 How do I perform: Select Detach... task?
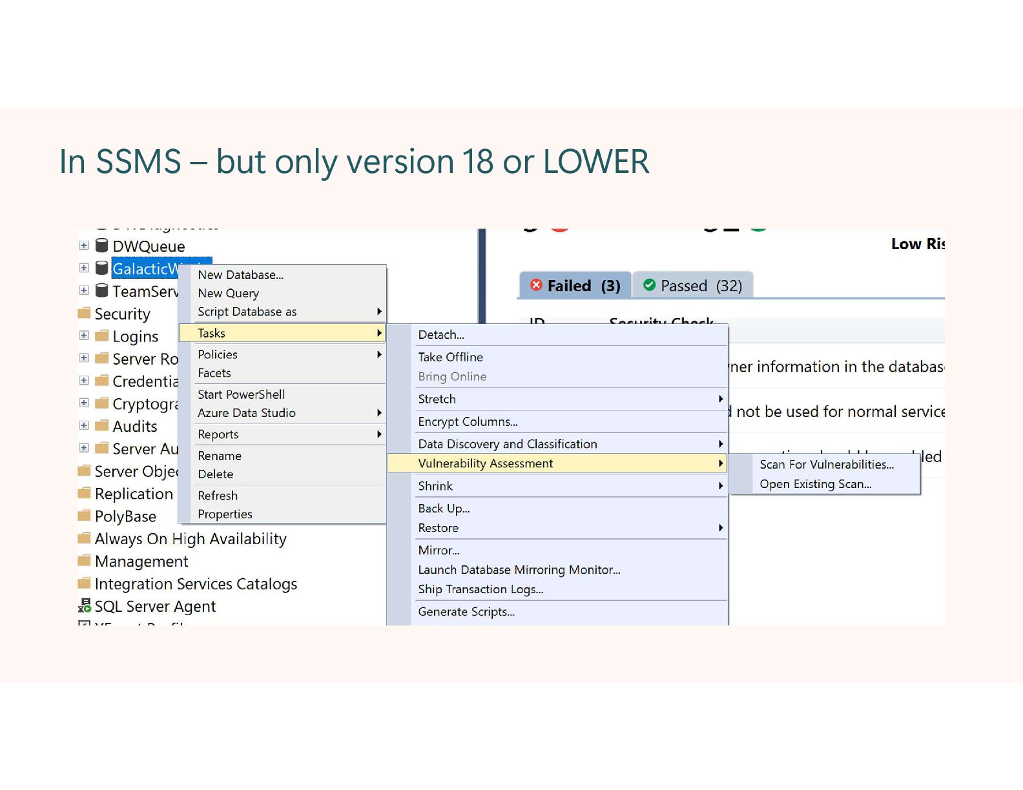coord(558,335)
